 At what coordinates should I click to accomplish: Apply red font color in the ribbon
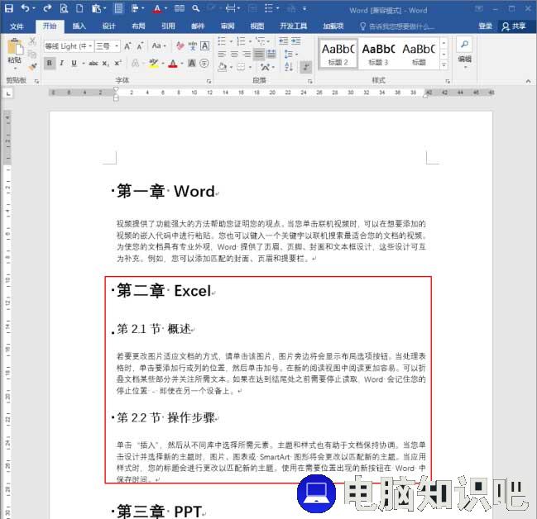tap(173, 64)
